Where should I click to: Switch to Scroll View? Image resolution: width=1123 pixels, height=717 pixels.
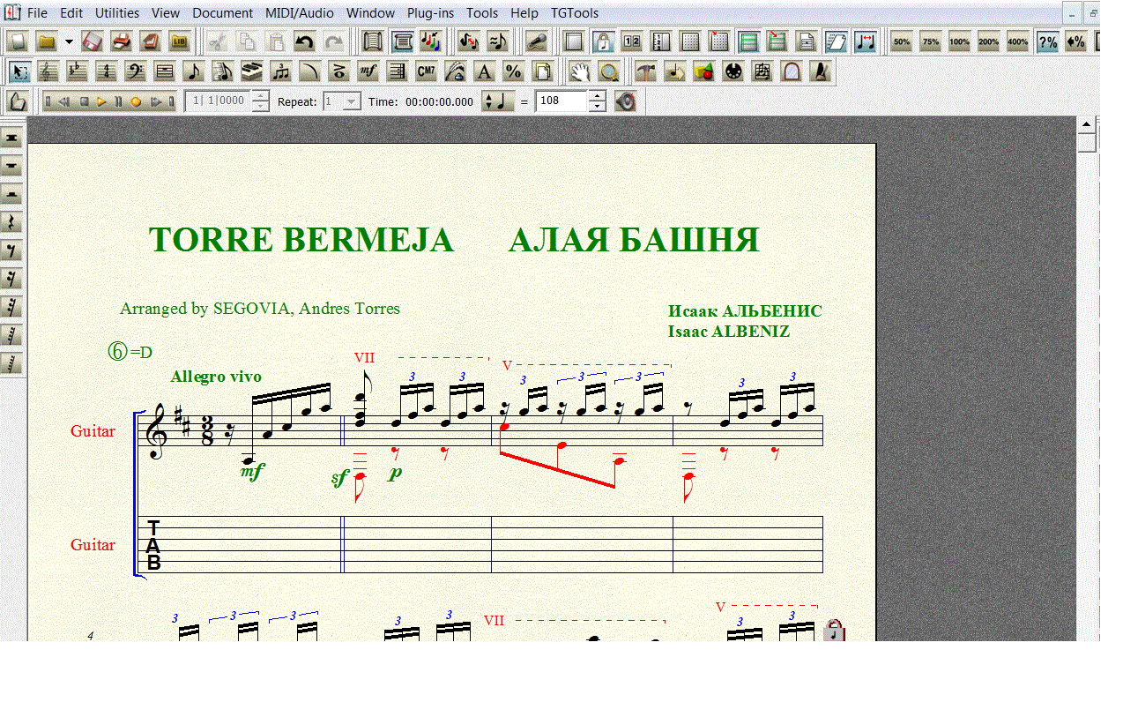(373, 41)
